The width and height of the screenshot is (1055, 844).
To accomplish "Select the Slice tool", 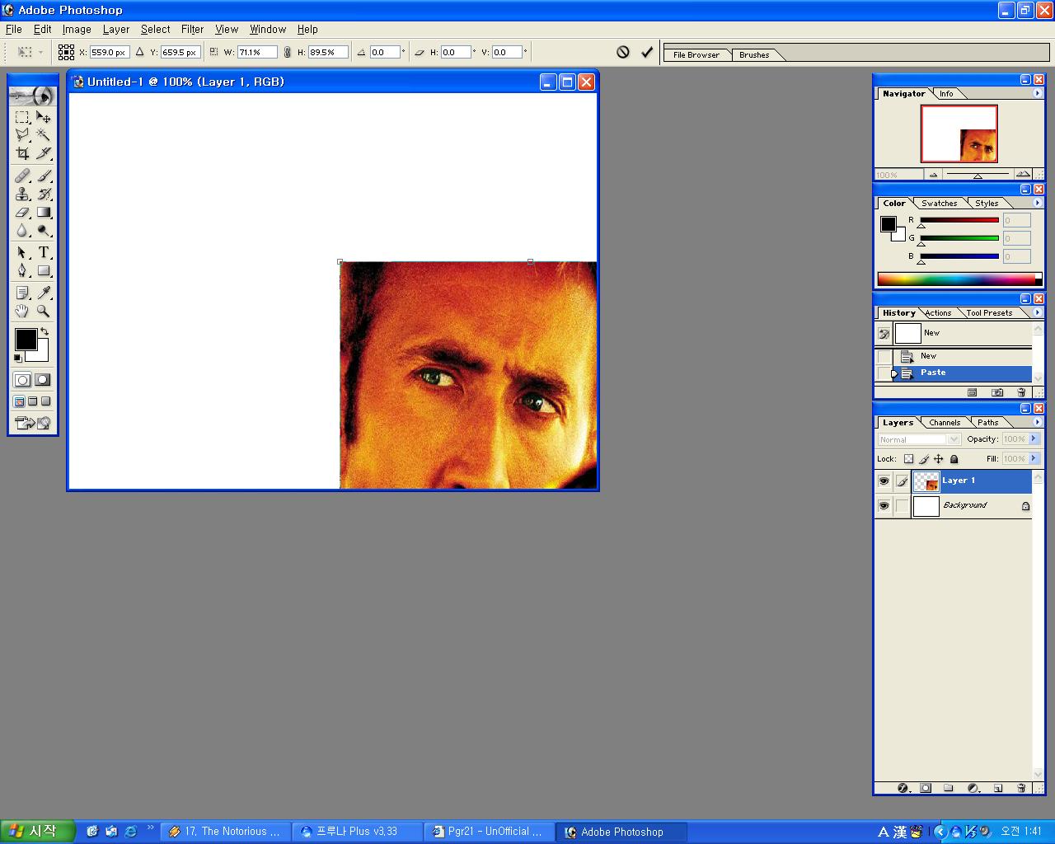I will click(44, 153).
